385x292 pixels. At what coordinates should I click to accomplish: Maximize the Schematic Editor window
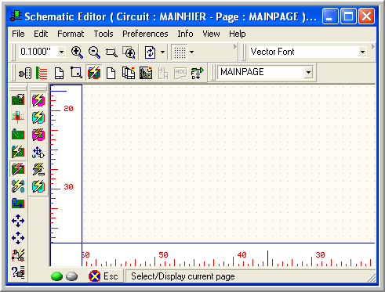tap(348, 16)
